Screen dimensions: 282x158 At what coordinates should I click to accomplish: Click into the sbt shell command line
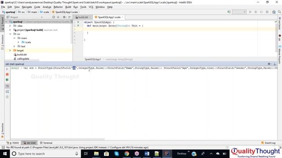pyautogui.click(x=144, y=68)
